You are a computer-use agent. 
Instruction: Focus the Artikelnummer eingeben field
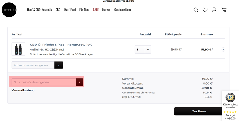click(33, 65)
